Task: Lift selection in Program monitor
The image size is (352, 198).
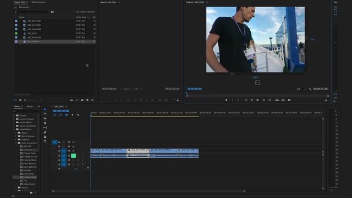Action: tap(277, 100)
